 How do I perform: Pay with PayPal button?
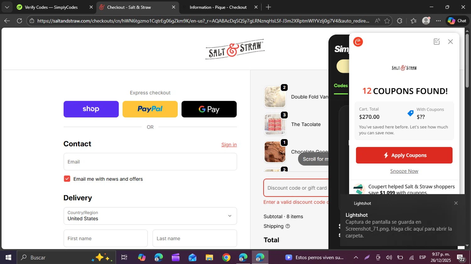[150, 109]
